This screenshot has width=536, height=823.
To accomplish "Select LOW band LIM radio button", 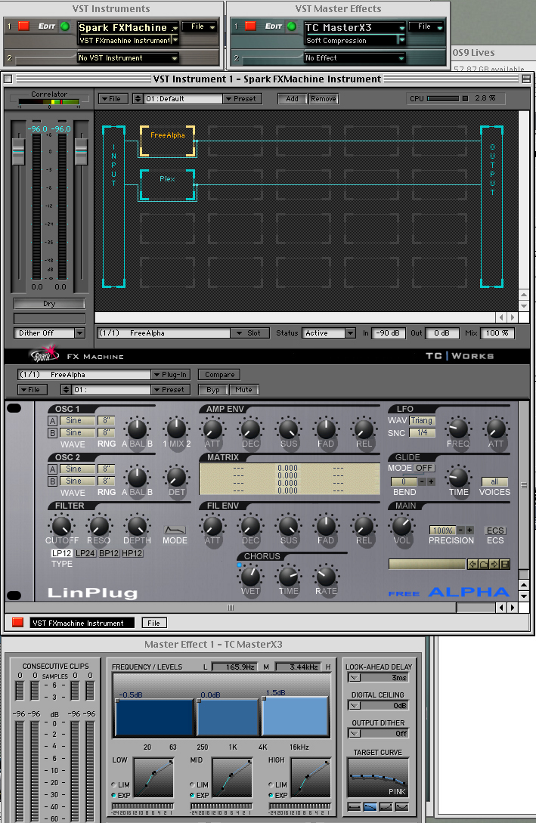I will click(x=114, y=784).
